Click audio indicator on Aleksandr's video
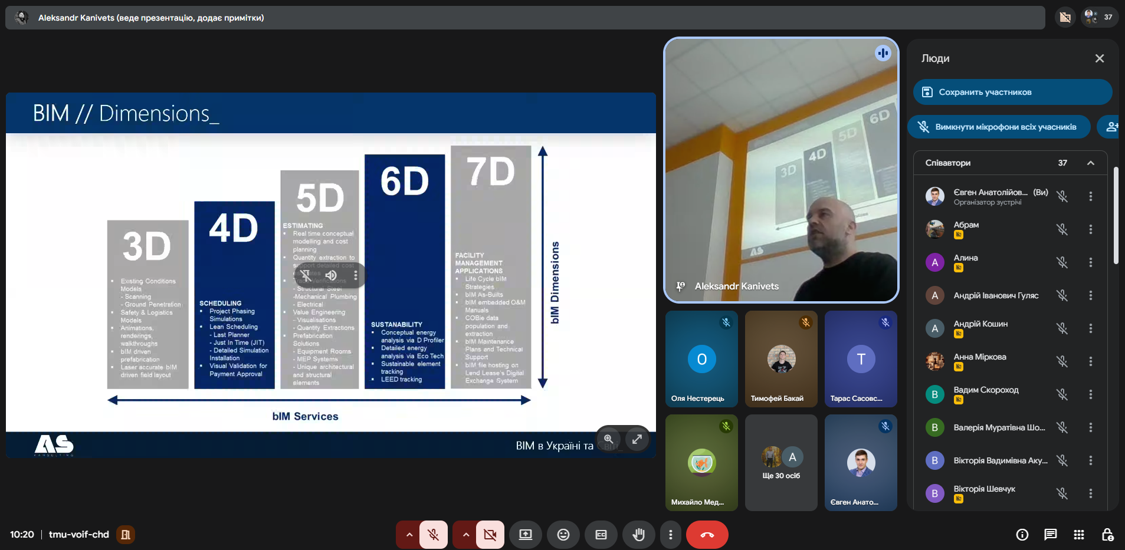The width and height of the screenshot is (1125, 550). click(x=883, y=53)
